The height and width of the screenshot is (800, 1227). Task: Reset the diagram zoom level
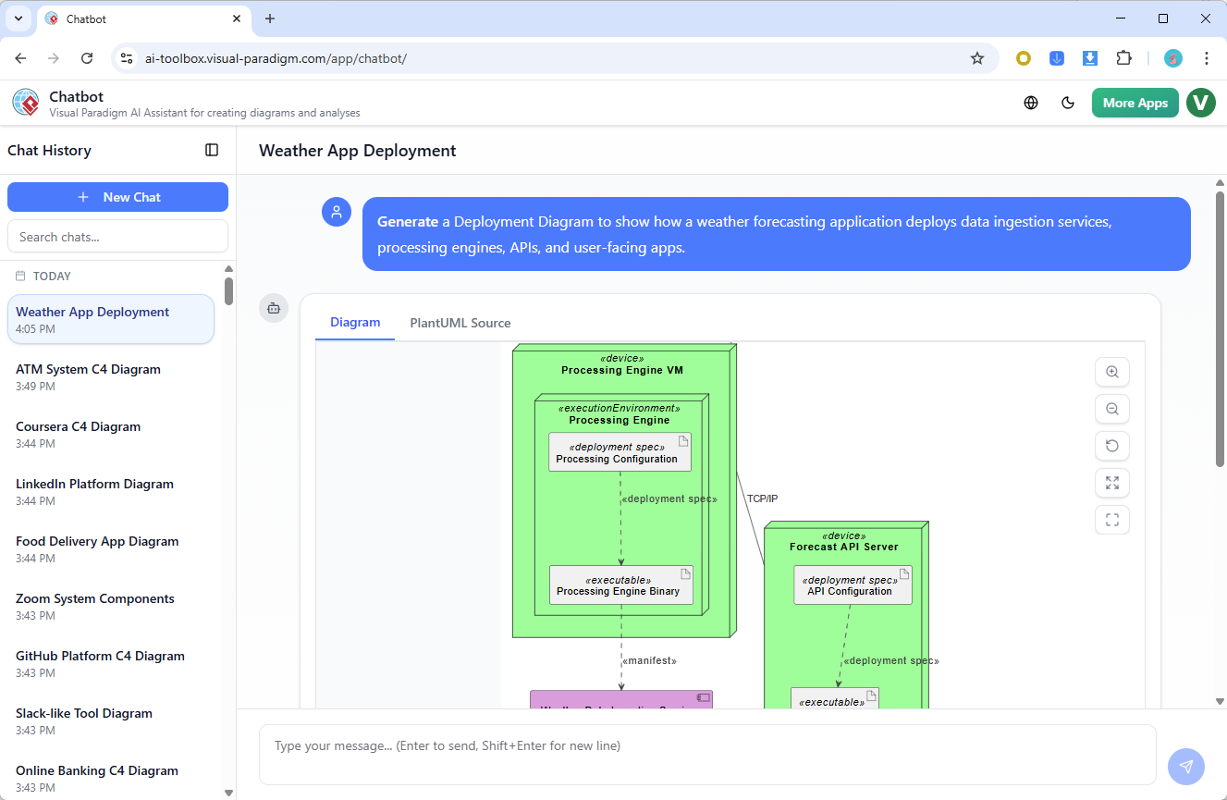[x=1111, y=446]
